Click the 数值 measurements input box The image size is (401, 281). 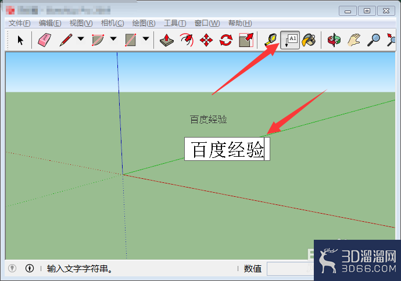coord(290,268)
